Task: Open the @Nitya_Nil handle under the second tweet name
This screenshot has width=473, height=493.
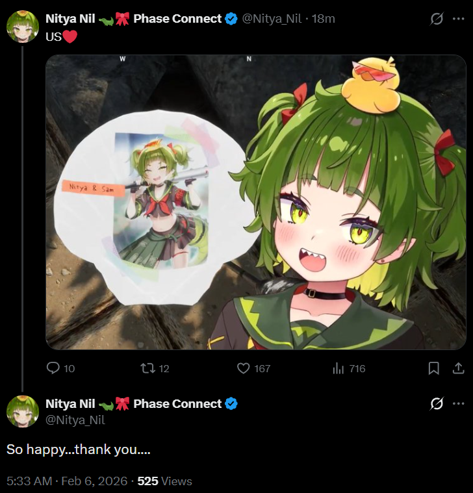Action: [75, 420]
